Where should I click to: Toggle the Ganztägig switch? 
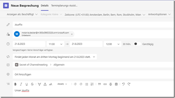137,44
